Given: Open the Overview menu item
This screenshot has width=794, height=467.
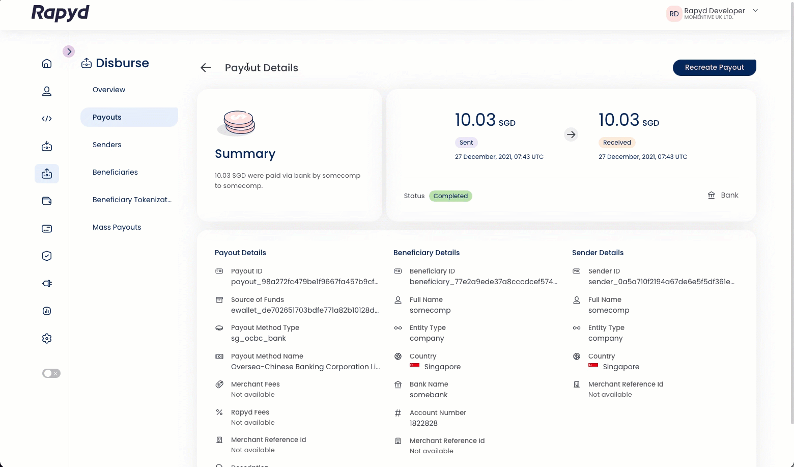Looking at the screenshot, I should click(x=109, y=90).
